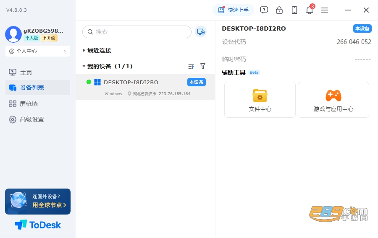
Task: Click the V4.8.8.3 version label
Action: pyautogui.click(x=16, y=10)
